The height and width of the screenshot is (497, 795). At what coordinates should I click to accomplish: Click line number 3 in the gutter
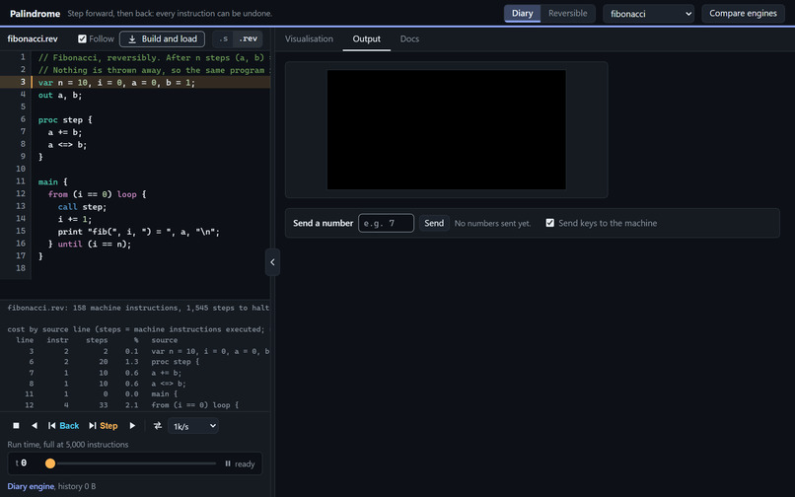[x=23, y=82]
